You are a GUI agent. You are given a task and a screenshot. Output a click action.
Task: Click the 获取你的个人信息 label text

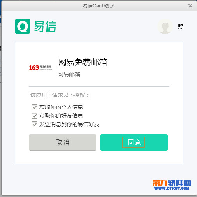click(x=61, y=107)
